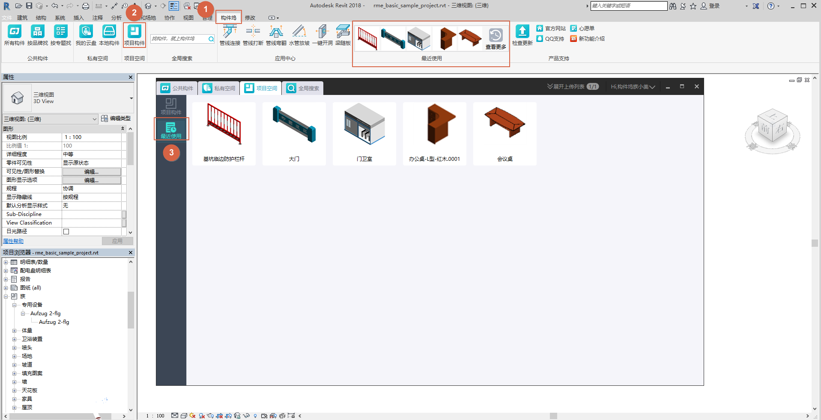This screenshot has width=821, height=420.
Task: Open 本地构件 local components
Action: pos(109,35)
